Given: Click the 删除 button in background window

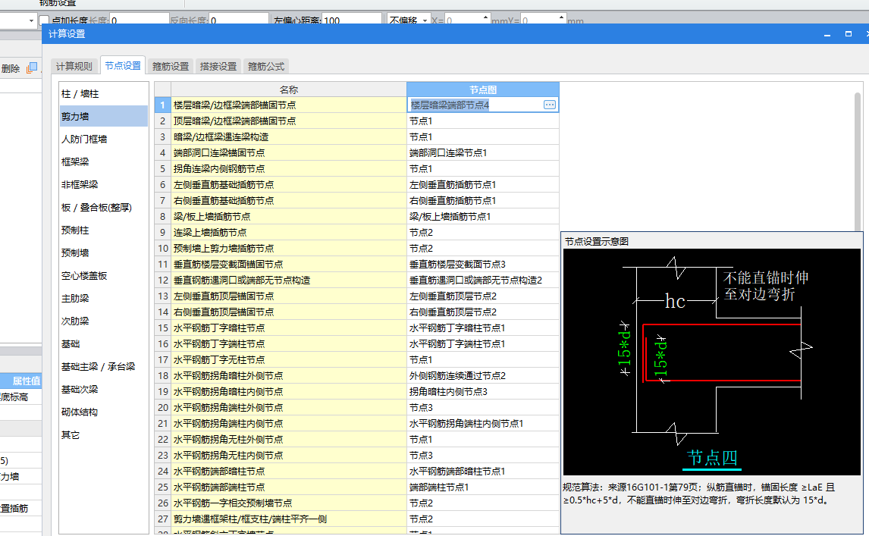Looking at the screenshot, I should (11, 68).
